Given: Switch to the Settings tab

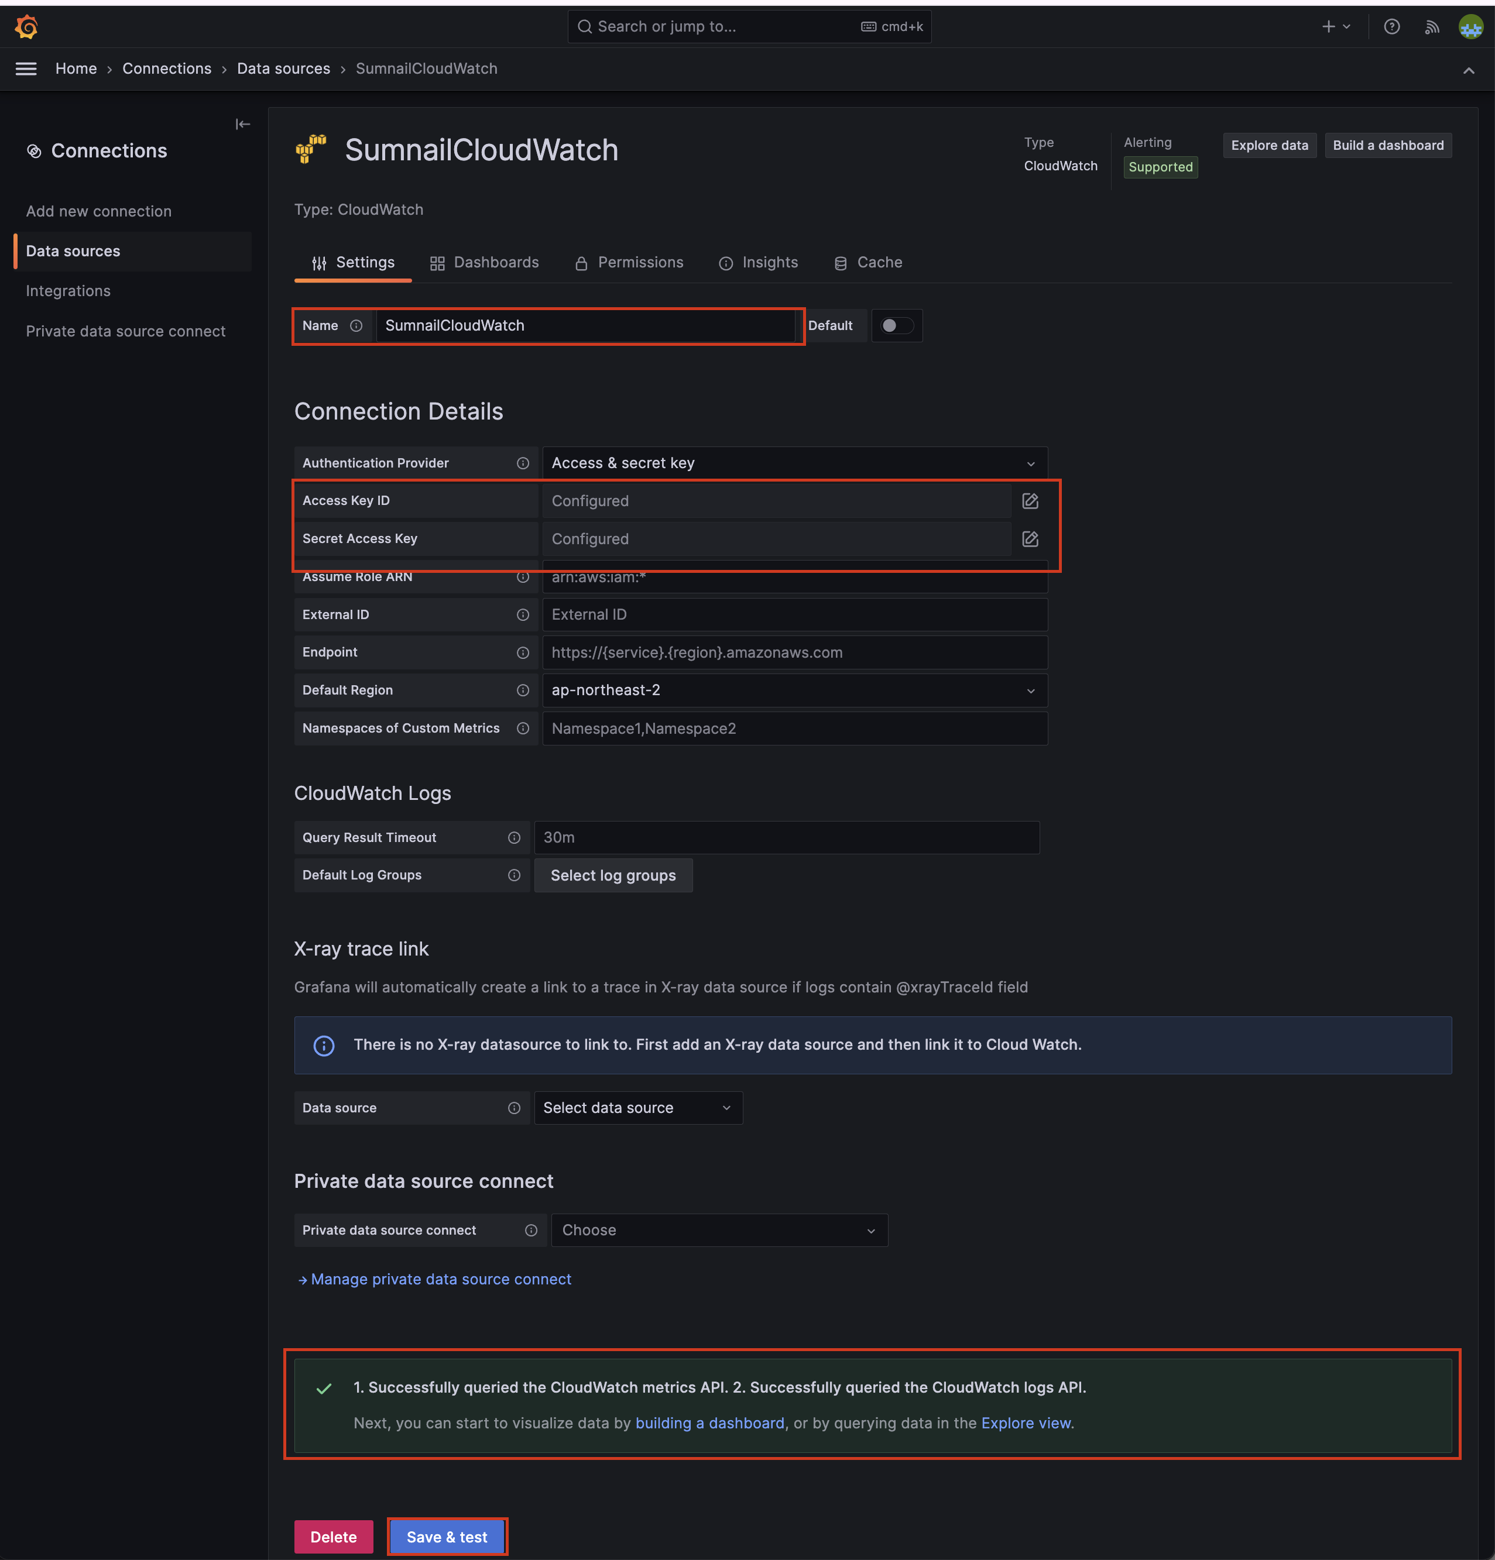Looking at the screenshot, I should pyautogui.click(x=352, y=263).
